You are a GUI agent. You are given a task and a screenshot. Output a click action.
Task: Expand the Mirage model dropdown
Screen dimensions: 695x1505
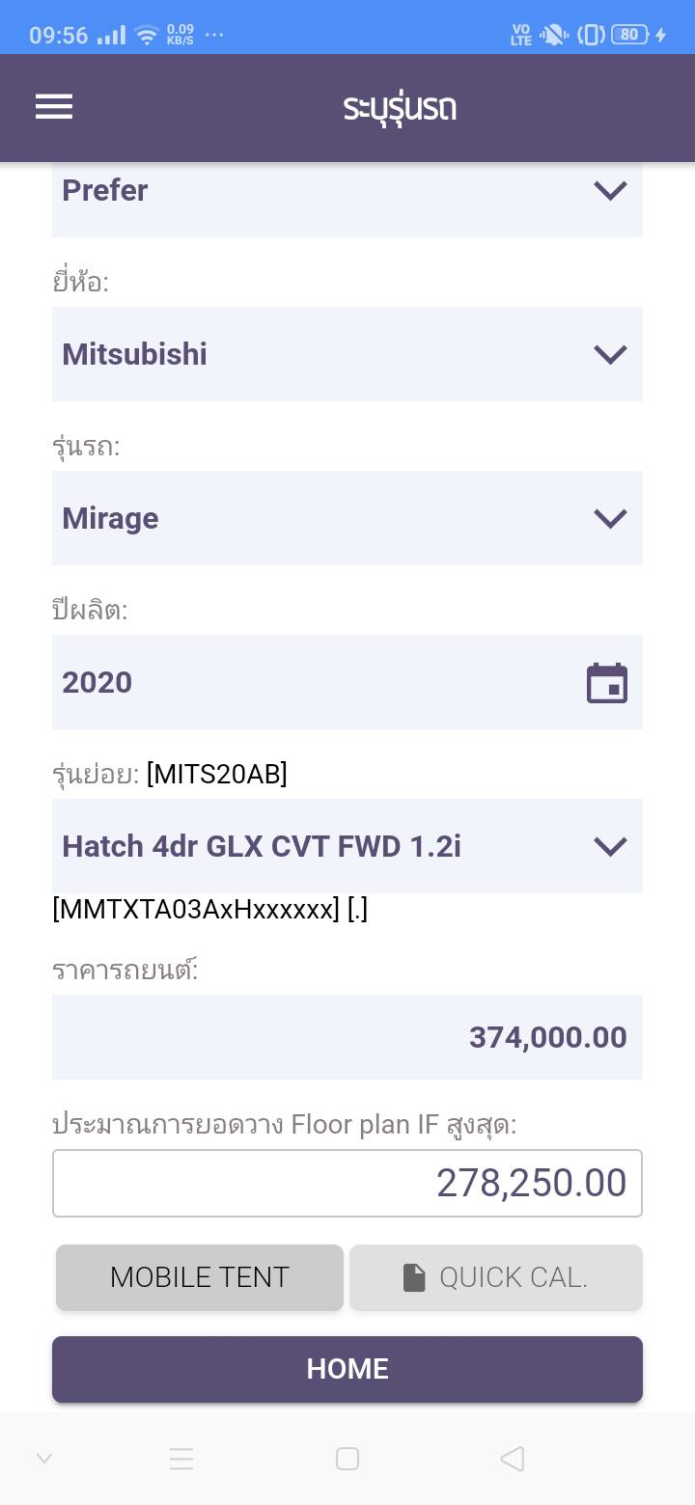point(347,518)
